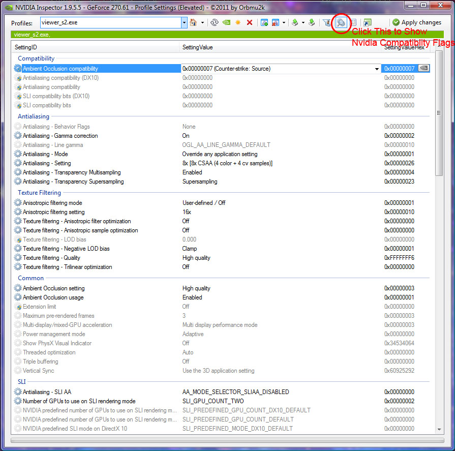Click gear icon beside Antialiasing - Setting
This screenshot has height=451, width=455.
pyautogui.click(x=18, y=163)
